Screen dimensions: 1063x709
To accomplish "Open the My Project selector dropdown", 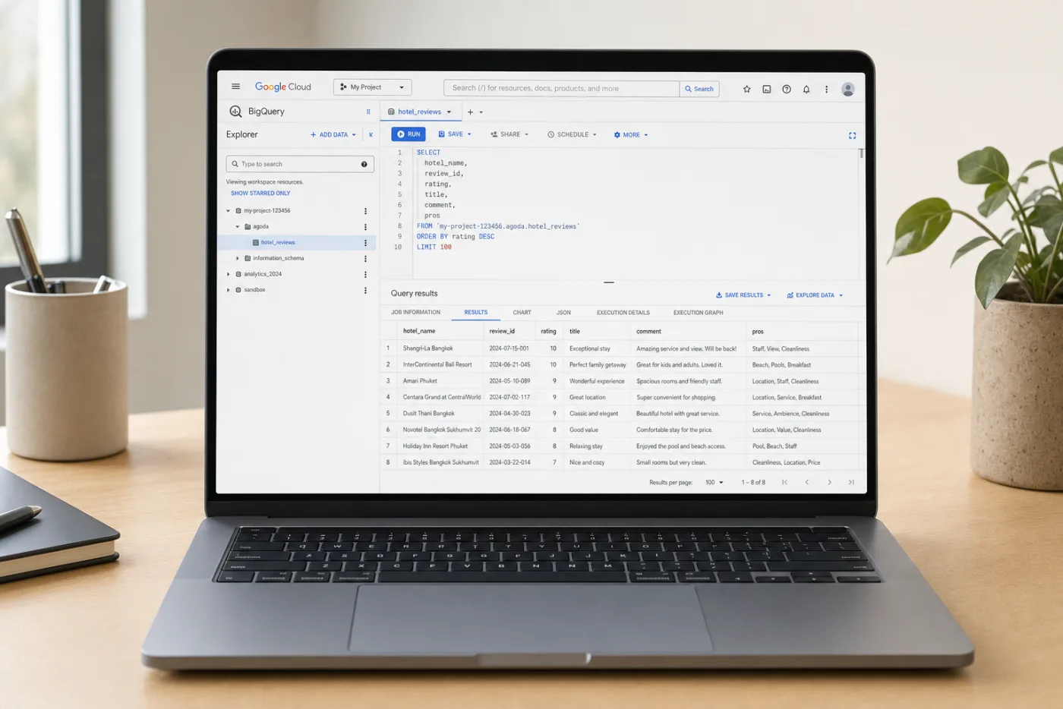I will (x=372, y=87).
